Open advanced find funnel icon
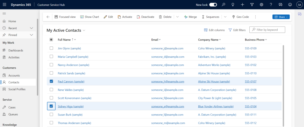The width and height of the screenshot is (304, 127). tap(252, 5)
